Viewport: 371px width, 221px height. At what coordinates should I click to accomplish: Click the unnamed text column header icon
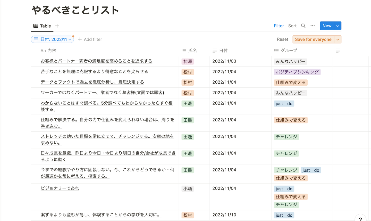[338, 51]
